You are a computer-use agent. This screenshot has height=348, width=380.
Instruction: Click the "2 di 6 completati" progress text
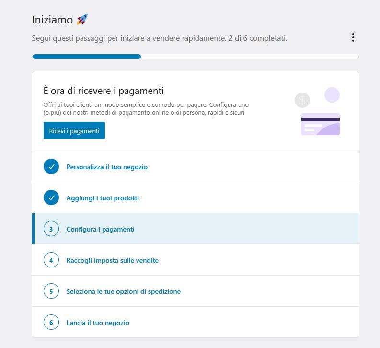(258, 38)
